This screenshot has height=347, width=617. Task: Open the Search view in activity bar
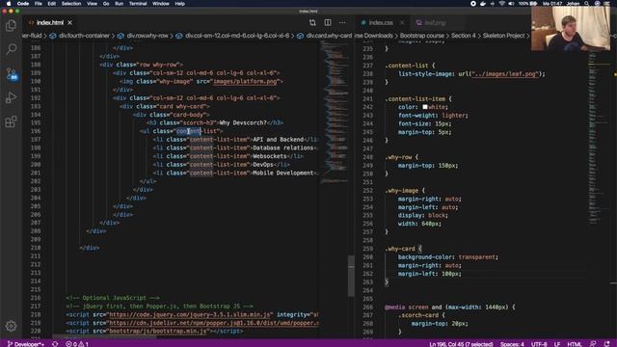pos(11,49)
